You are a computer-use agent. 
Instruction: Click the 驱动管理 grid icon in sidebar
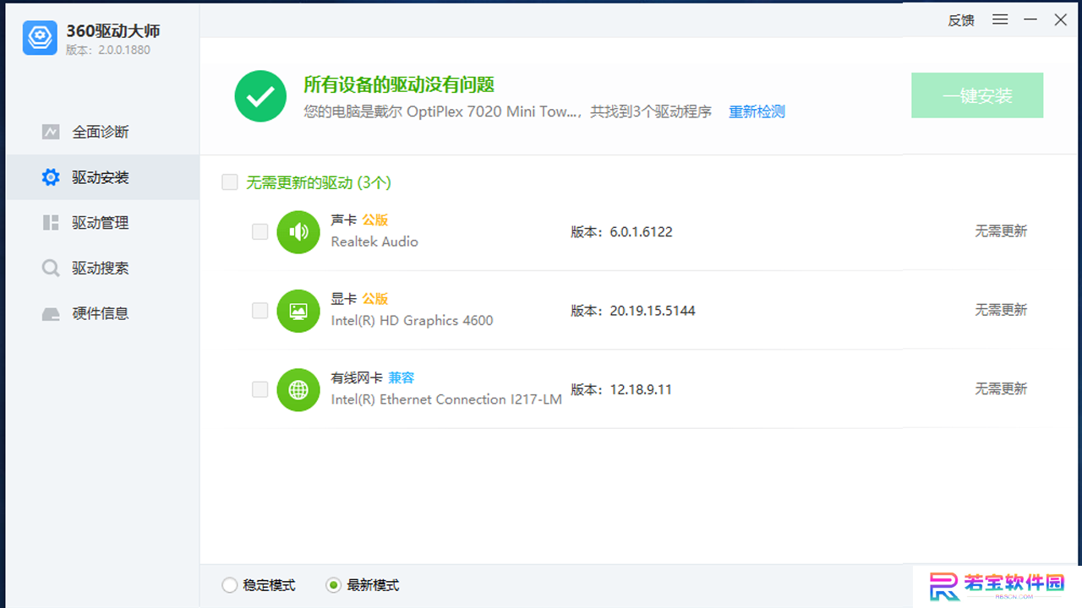[51, 223]
